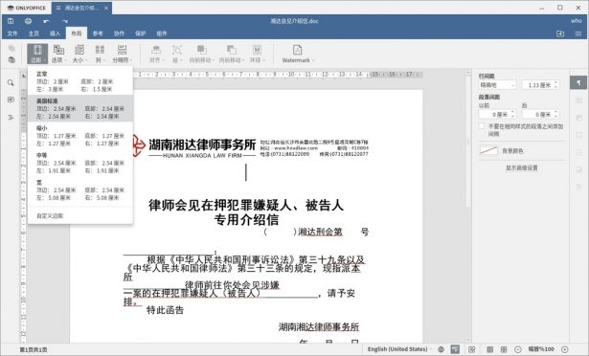Open the search icon in the left sidebar
This screenshot has width=589, height=356.
(11, 82)
